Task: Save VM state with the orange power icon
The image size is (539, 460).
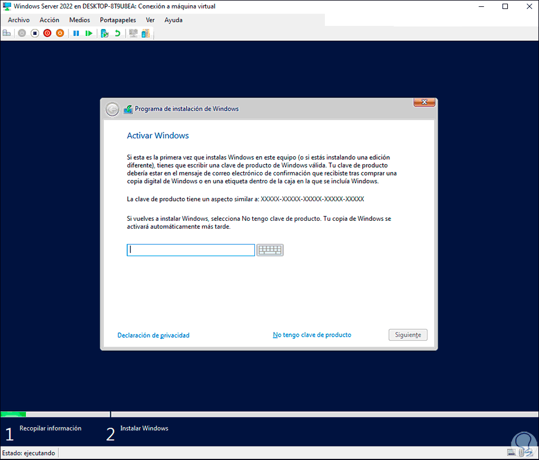Action: point(60,33)
